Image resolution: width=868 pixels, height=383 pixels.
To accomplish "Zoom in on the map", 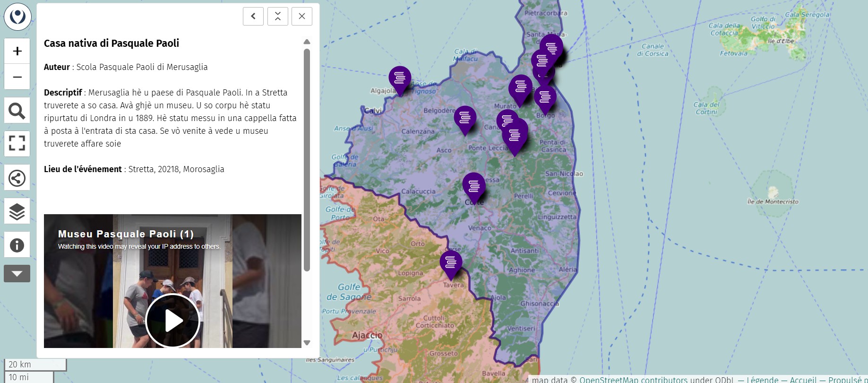I will pyautogui.click(x=17, y=51).
